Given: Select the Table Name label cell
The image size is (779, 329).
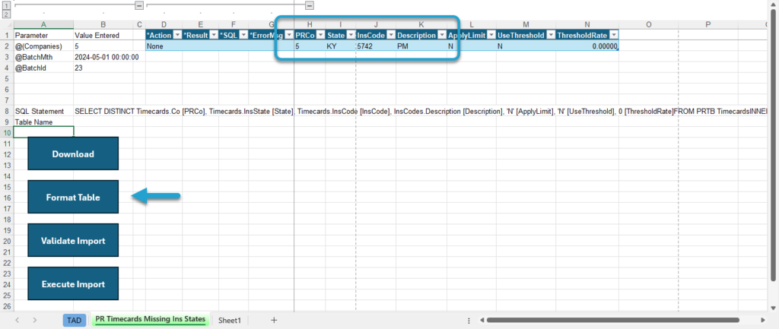Looking at the screenshot, I should [x=43, y=122].
